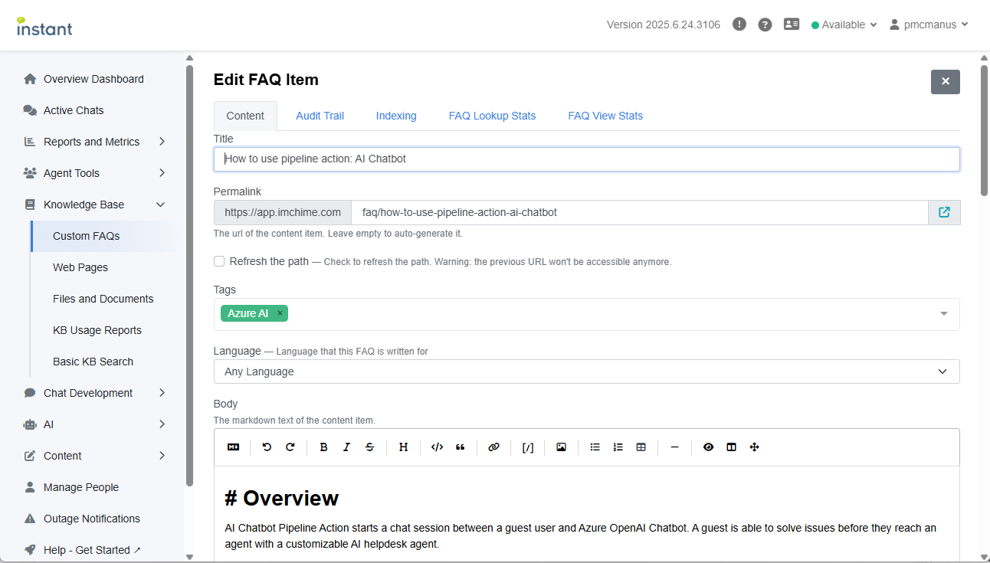Apply italic formatting in editor
The width and height of the screenshot is (990, 563).
(x=346, y=447)
